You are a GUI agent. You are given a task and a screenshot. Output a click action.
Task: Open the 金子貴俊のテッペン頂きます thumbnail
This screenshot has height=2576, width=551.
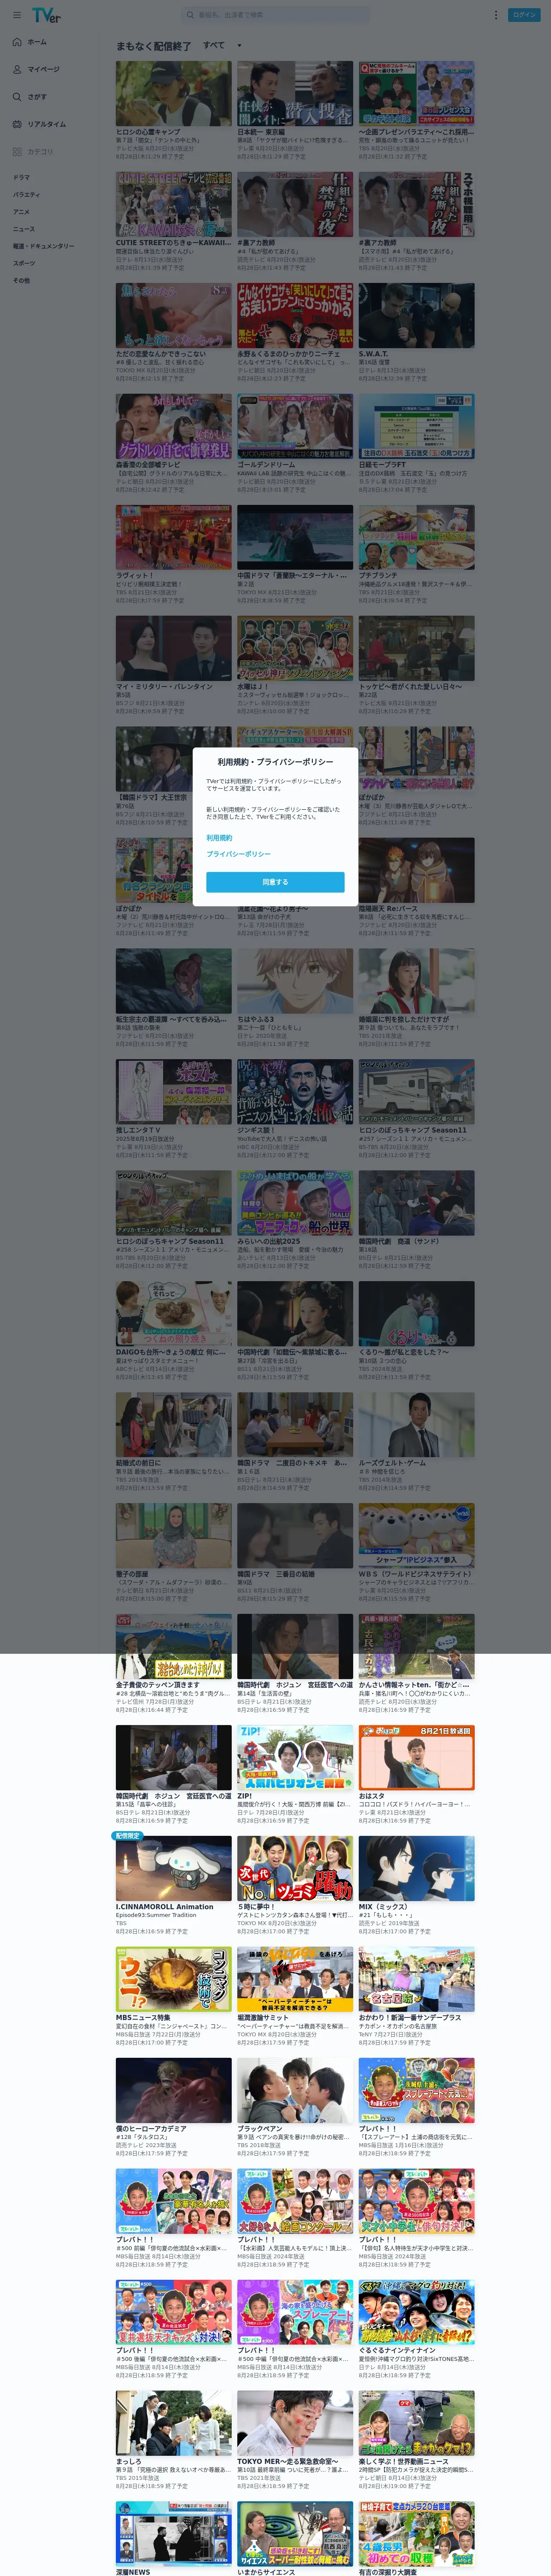coord(173,1647)
